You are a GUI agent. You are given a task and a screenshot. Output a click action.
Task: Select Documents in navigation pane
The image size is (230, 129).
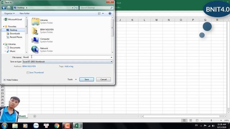15,48
